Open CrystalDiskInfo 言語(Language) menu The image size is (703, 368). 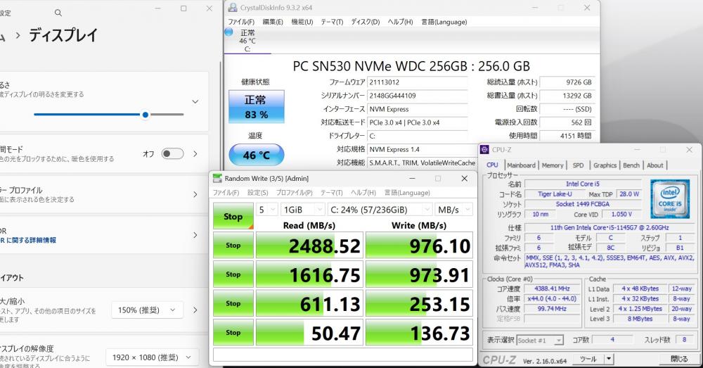click(444, 22)
